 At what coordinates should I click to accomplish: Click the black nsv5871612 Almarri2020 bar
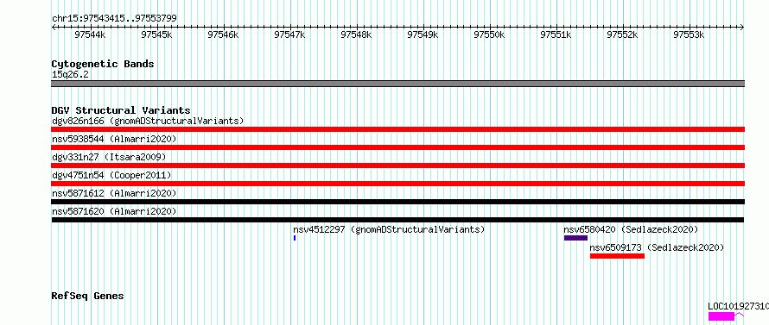coord(397,202)
